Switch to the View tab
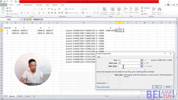 coord(63,5)
